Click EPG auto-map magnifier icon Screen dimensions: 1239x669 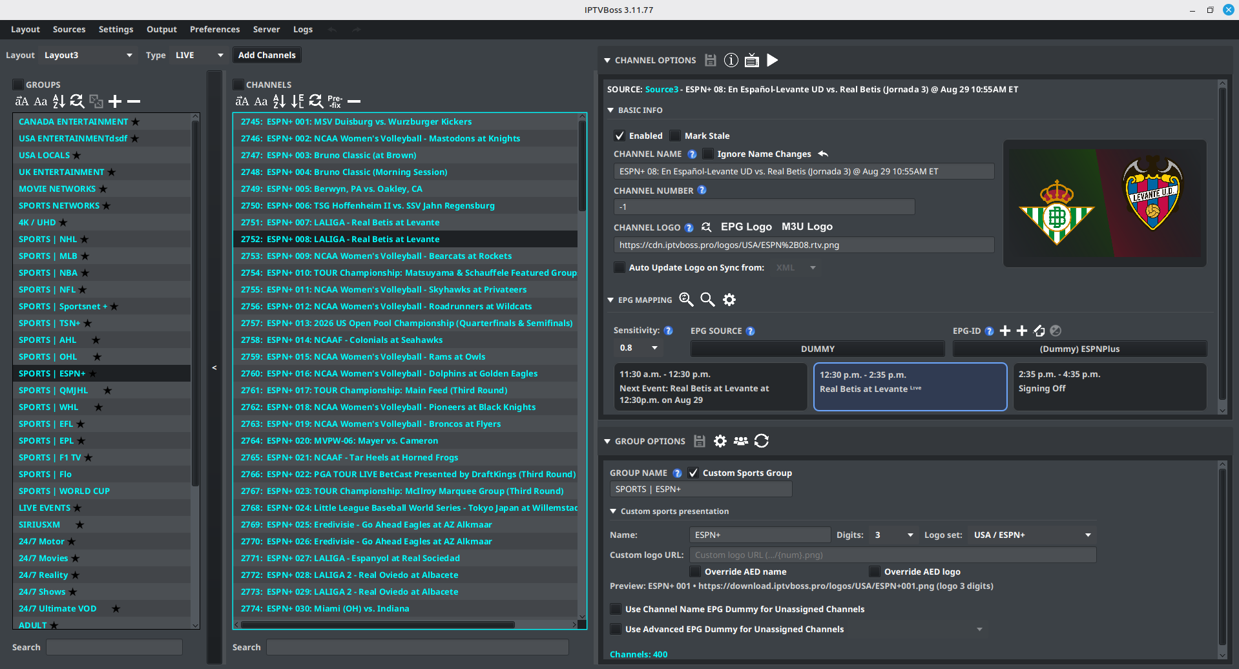[686, 300]
